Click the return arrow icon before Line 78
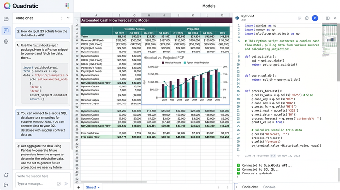340x190 pixels. (238, 155)
